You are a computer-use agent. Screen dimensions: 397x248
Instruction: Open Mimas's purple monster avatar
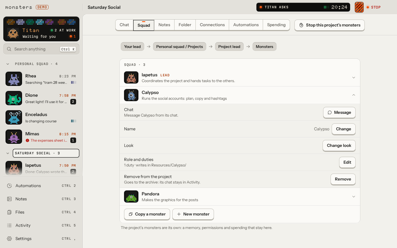coord(14,137)
